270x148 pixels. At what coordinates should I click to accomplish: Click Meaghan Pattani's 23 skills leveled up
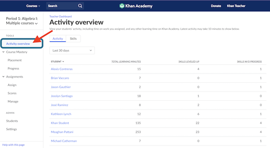197,132
